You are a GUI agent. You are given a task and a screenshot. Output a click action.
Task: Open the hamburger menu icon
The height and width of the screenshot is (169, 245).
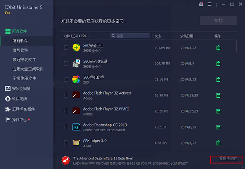209,4
